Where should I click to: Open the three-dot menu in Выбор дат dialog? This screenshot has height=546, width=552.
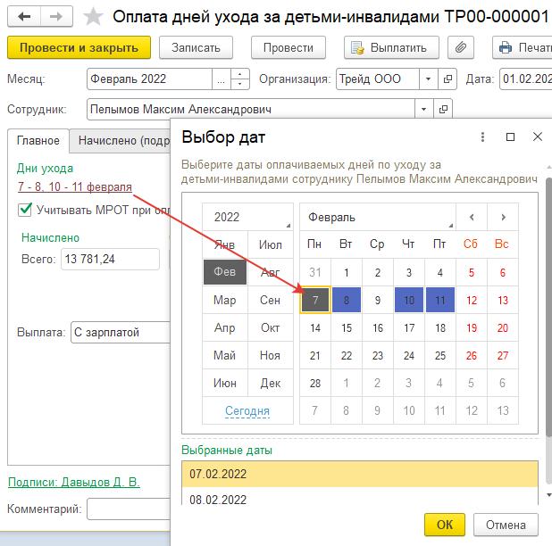click(x=482, y=136)
